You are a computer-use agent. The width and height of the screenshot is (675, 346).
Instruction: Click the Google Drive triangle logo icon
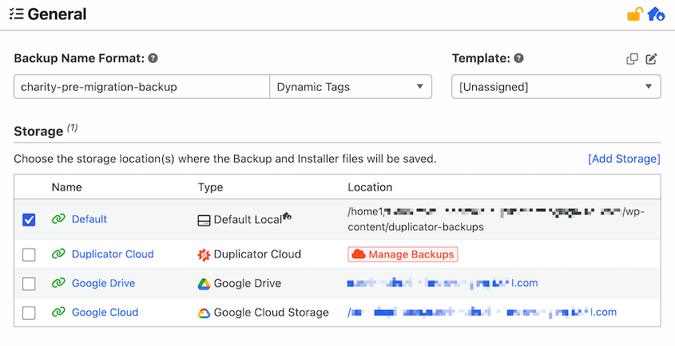tap(204, 284)
